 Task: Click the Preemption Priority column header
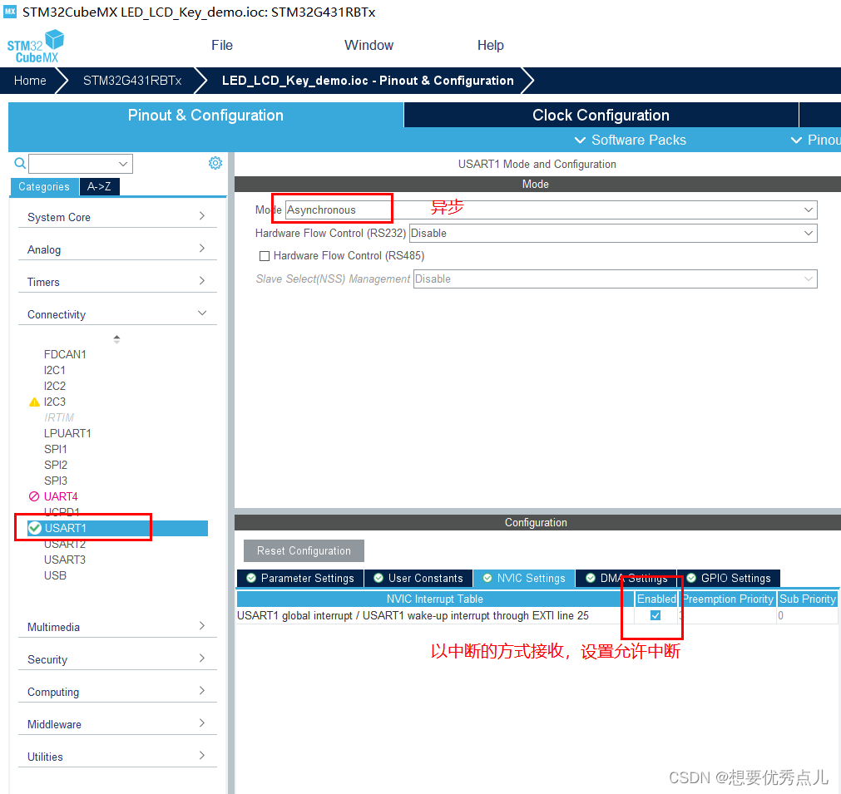[728, 599]
